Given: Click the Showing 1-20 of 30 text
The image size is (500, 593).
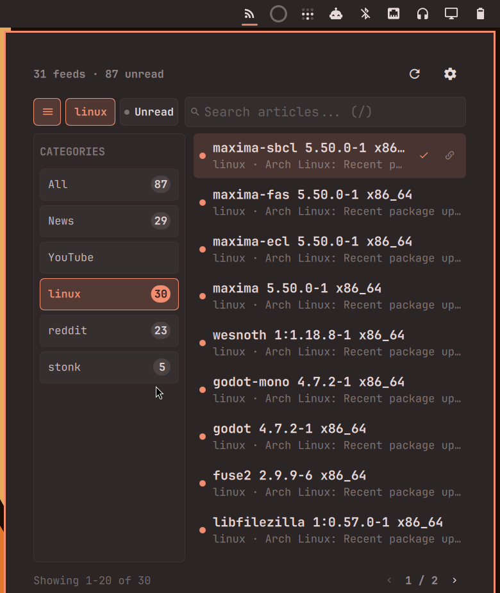Looking at the screenshot, I should [92, 581].
